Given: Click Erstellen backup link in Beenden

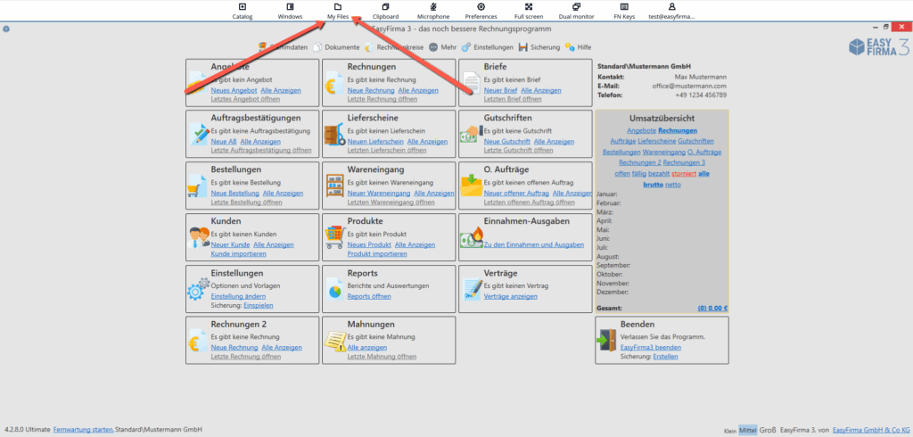Looking at the screenshot, I should (665, 357).
